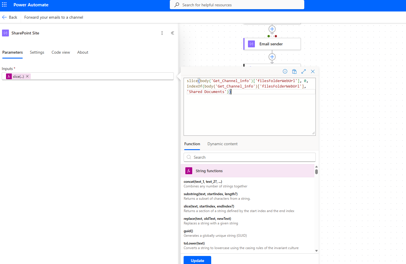The width and height of the screenshot is (406, 264).
Task: Open the app launcher waffle icon
Action: 4,5
